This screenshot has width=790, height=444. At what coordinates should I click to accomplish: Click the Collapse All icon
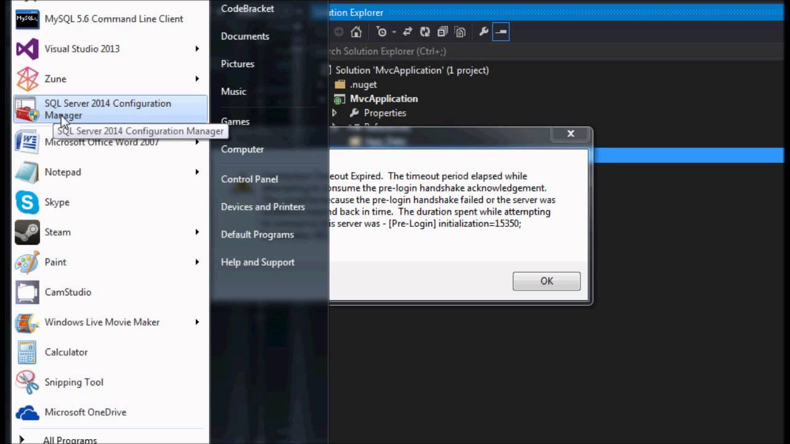coord(443,32)
